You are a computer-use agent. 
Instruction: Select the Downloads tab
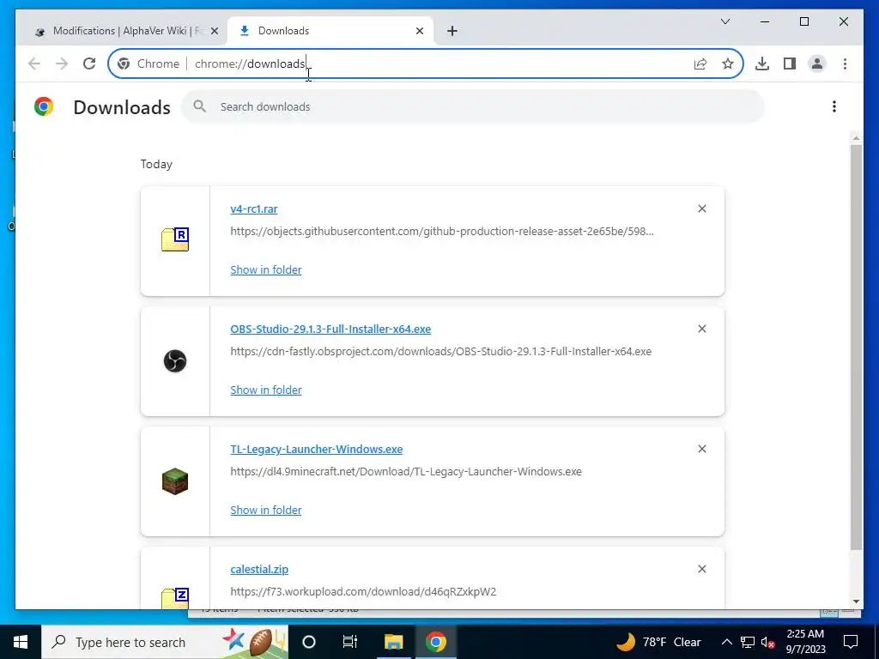(x=330, y=31)
